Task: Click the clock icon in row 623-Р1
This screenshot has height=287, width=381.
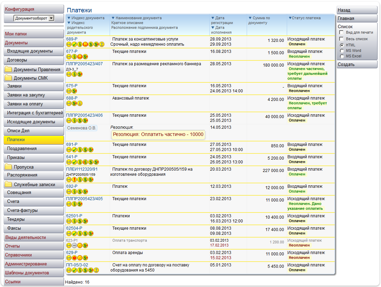Action: 80,245
